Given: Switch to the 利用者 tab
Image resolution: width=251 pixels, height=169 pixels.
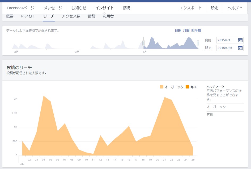Looking at the screenshot, I should click(x=107, y=16).
